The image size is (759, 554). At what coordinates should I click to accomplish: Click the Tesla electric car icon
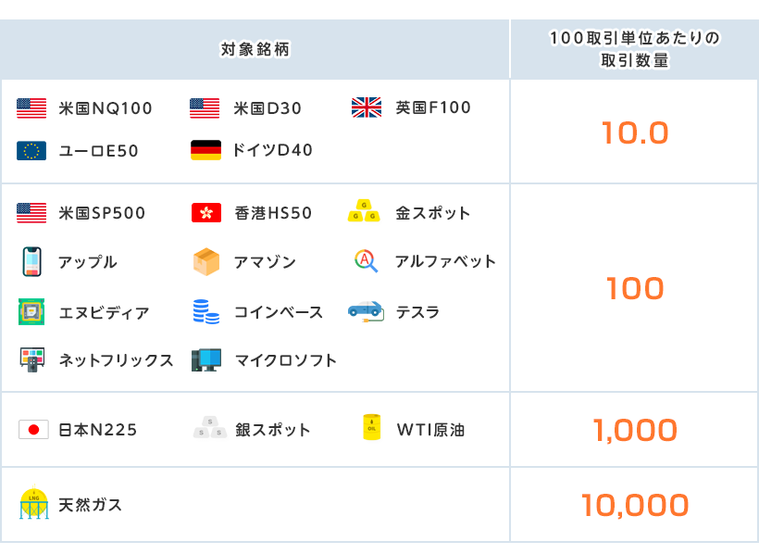point(366,310)
